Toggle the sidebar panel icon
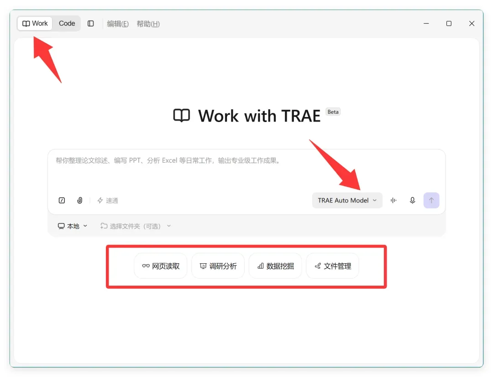493x377 pixels. point(90,24)
